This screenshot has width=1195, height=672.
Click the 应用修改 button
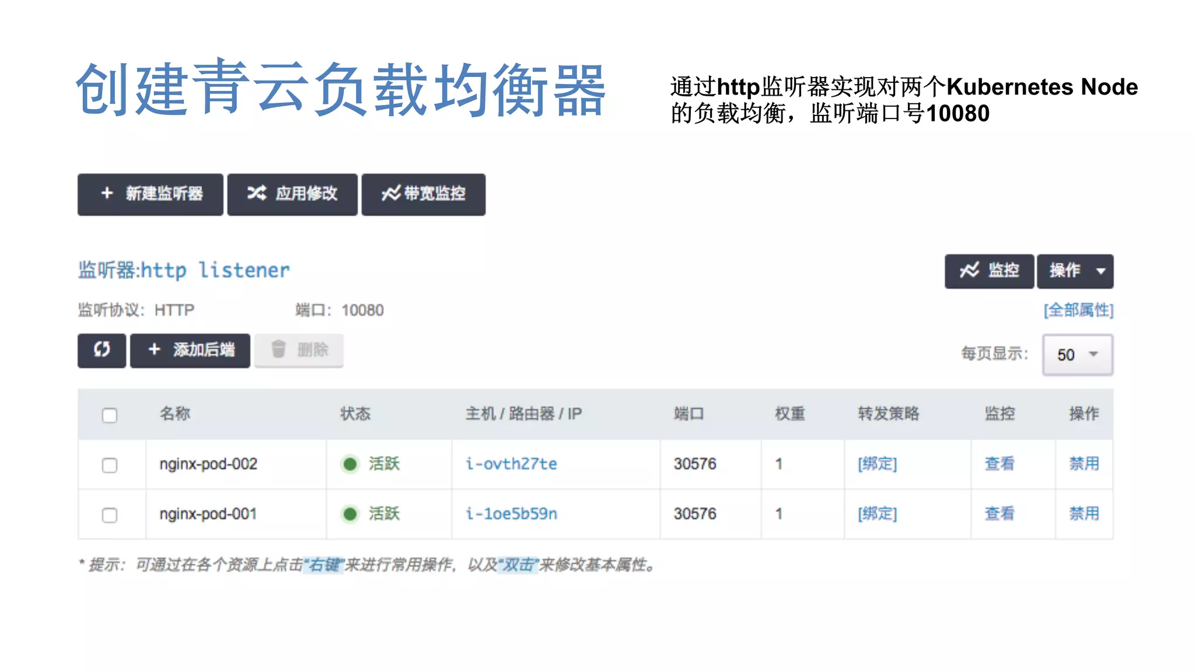click(x=292, y=194)
